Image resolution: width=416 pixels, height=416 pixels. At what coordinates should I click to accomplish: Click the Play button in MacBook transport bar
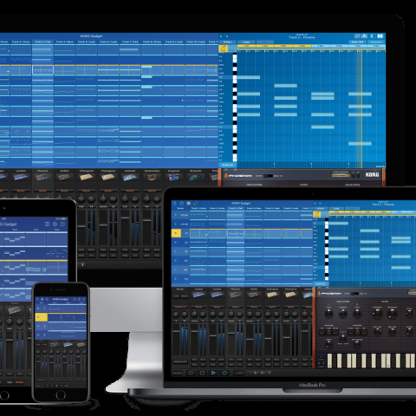coord(213,373)
